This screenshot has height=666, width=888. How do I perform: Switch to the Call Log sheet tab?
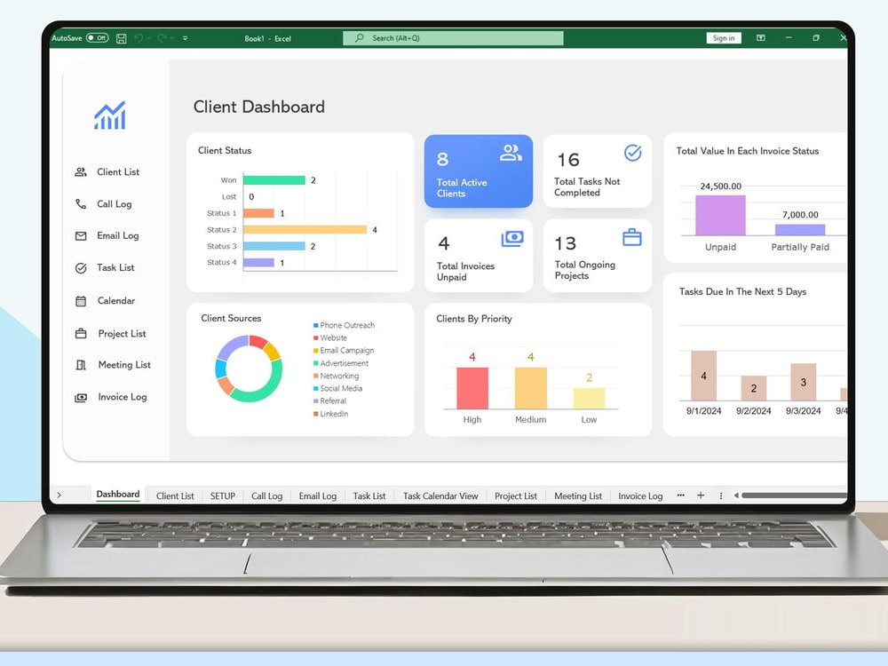coord(266,496)
